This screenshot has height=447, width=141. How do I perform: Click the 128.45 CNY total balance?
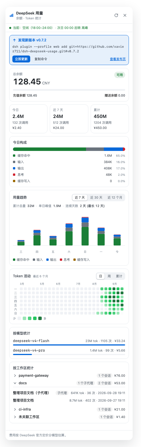click(32, 82)
